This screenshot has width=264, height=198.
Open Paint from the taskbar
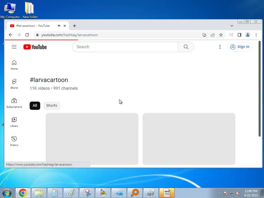(x=71, y=193)
